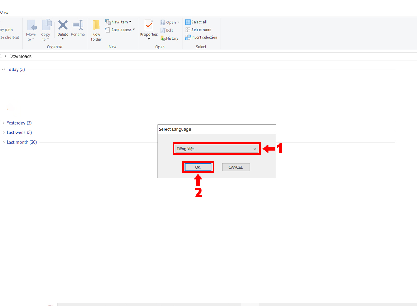Open the dropdown arrow next to Open

tap(178, 23)
